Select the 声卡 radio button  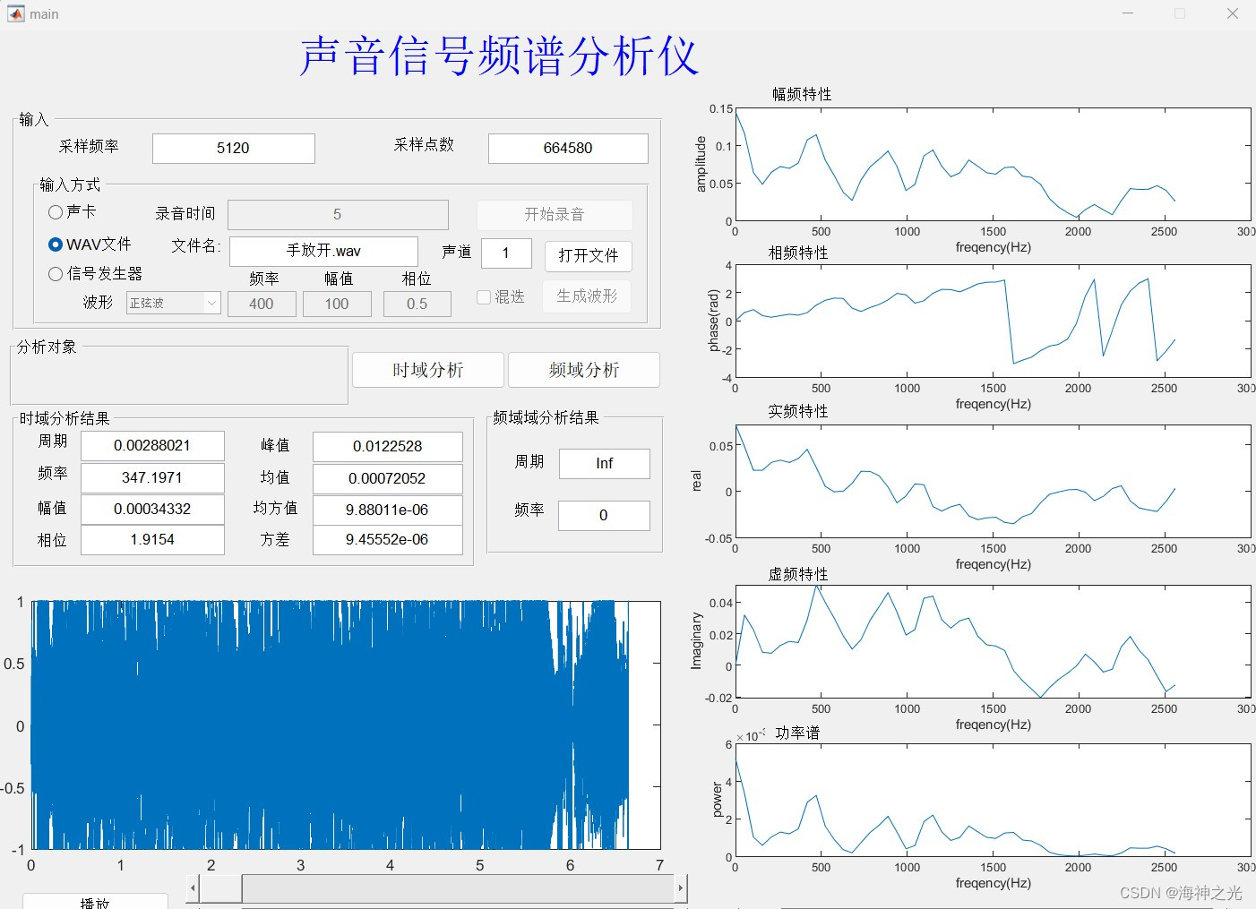point(72,211)
